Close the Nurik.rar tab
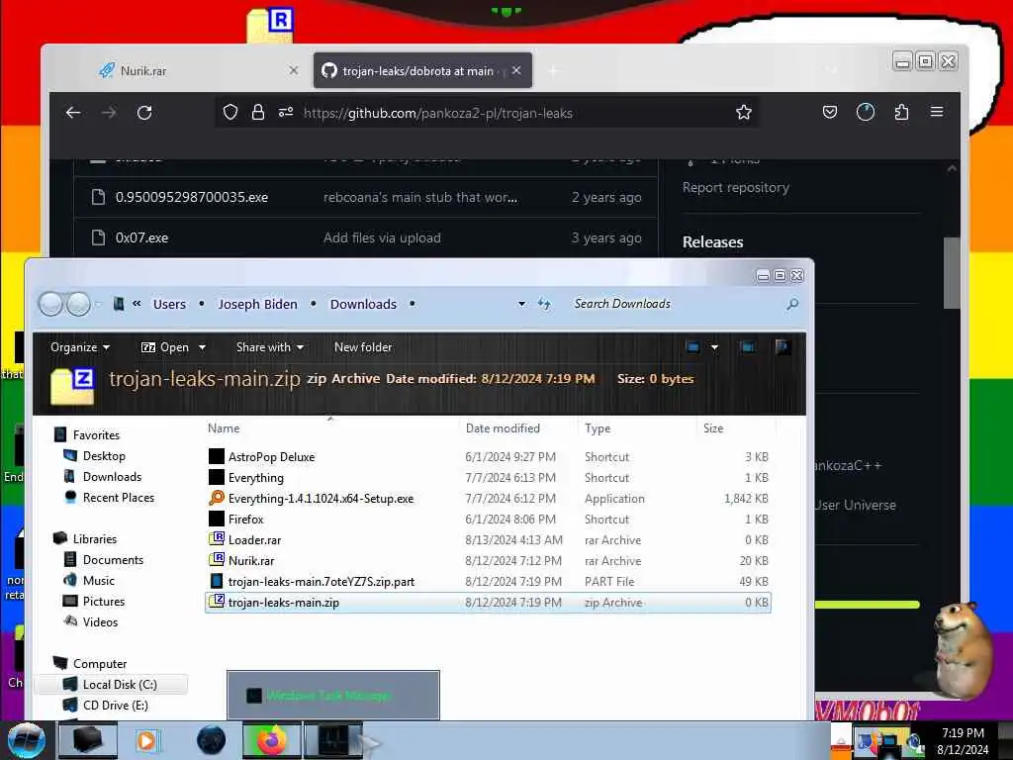The width and height of the screenshot is (1013, 760). (x=294, y=70)
